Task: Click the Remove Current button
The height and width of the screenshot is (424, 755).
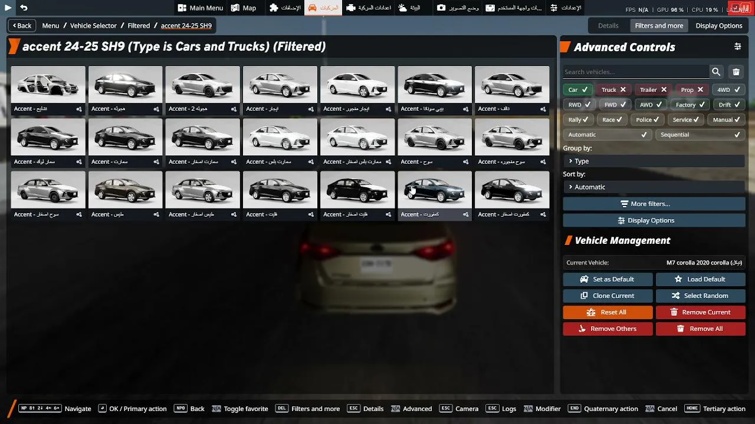Action: point(701,312)
